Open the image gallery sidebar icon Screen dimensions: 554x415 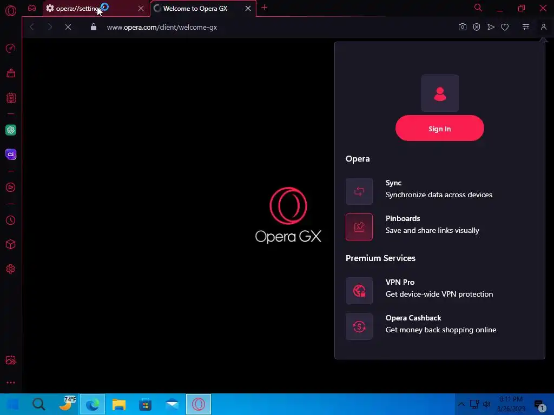pyautogui.click(x=11, y=360)
